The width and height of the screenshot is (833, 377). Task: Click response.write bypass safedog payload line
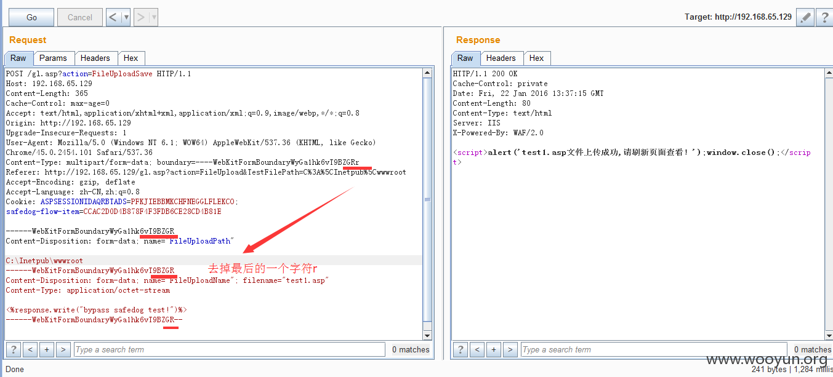[x=96, y=310]
